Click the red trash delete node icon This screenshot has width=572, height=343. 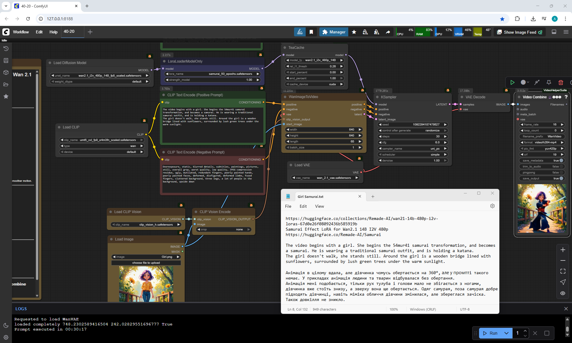[560, 83]
